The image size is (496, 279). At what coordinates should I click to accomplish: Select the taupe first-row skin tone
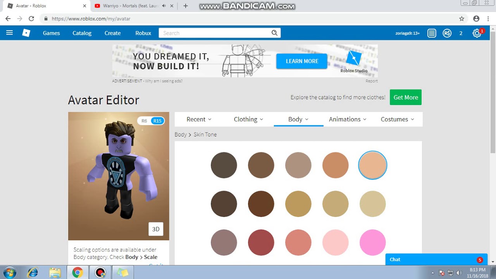coord(298,165)
